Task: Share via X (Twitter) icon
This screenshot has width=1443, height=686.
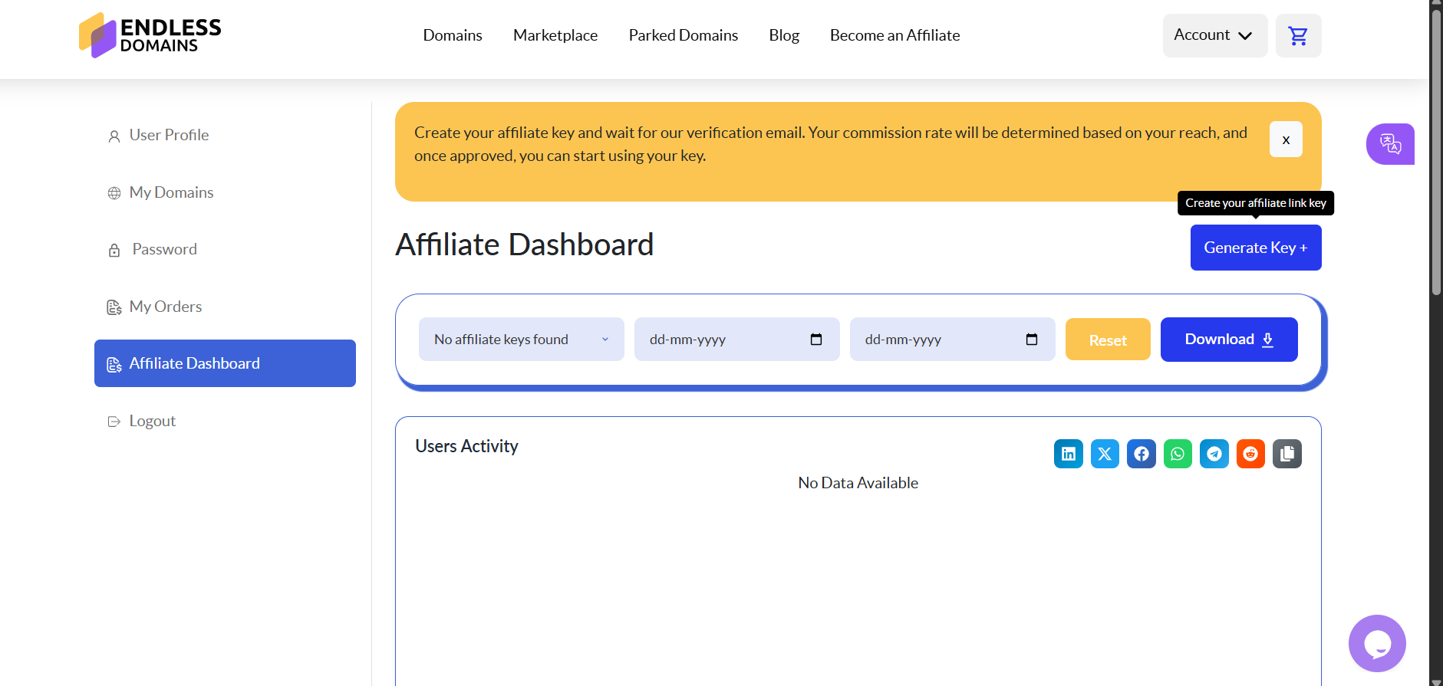Action: [x=1105, y=454]
